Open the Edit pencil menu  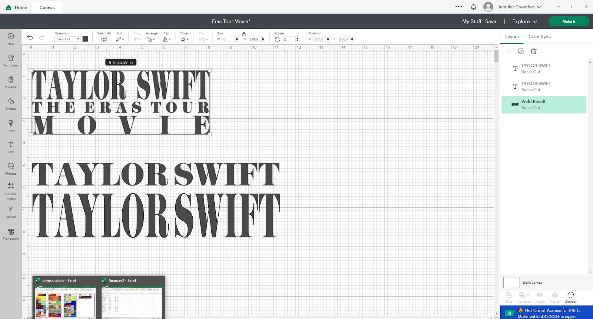tap(120, 39)
